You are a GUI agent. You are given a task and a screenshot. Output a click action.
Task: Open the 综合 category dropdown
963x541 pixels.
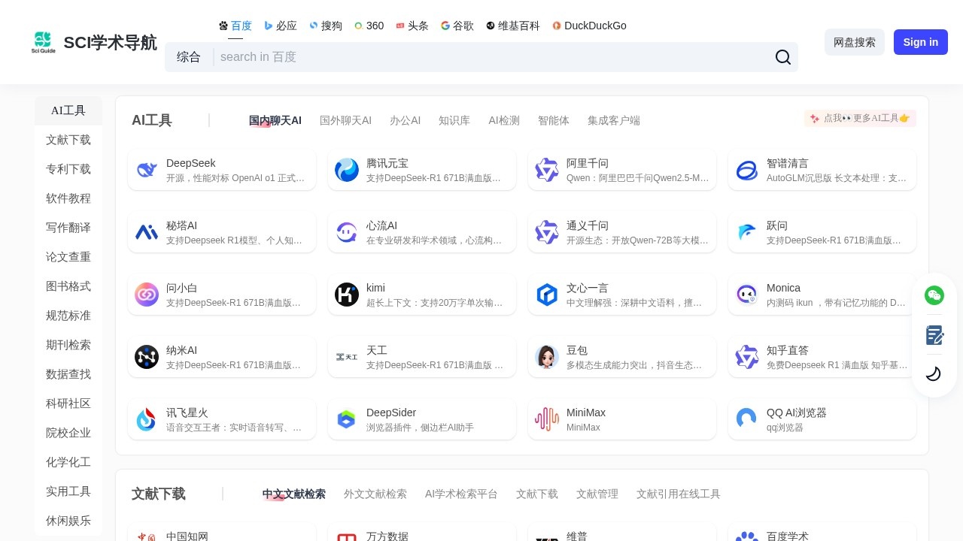(189, 57)
